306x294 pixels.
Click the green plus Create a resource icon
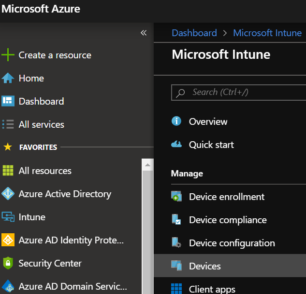[x=8, y=55]
